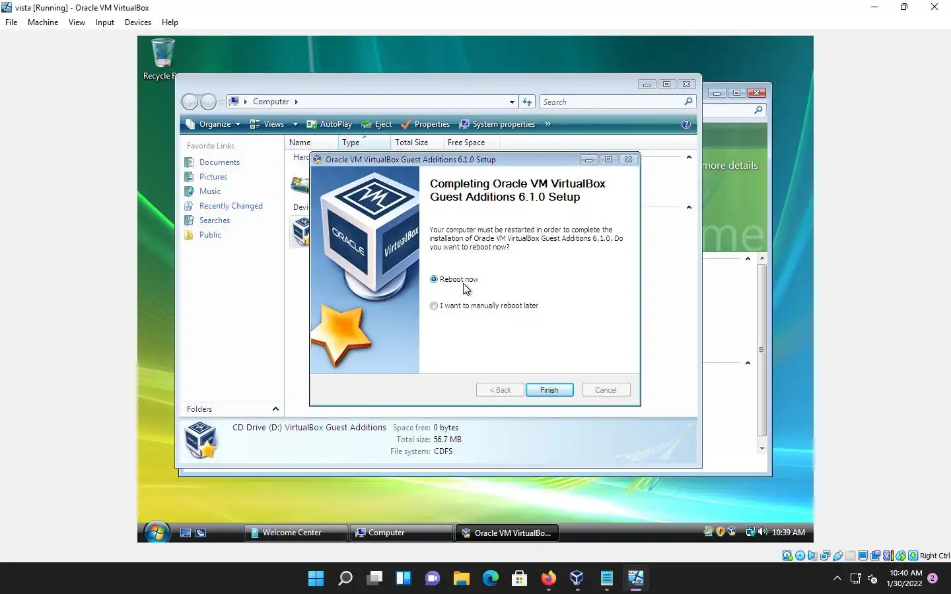
Task: Expand the Computer breadcrumb arrow
Action: click(x=297, y=102)
